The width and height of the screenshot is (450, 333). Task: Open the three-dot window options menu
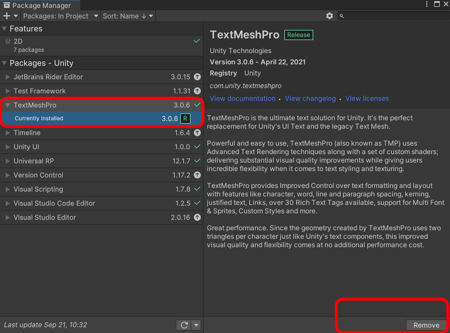point(427,4)
